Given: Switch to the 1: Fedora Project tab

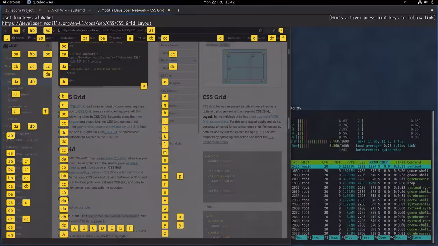Looking at the screenshot, I should (x=20, y=10).
